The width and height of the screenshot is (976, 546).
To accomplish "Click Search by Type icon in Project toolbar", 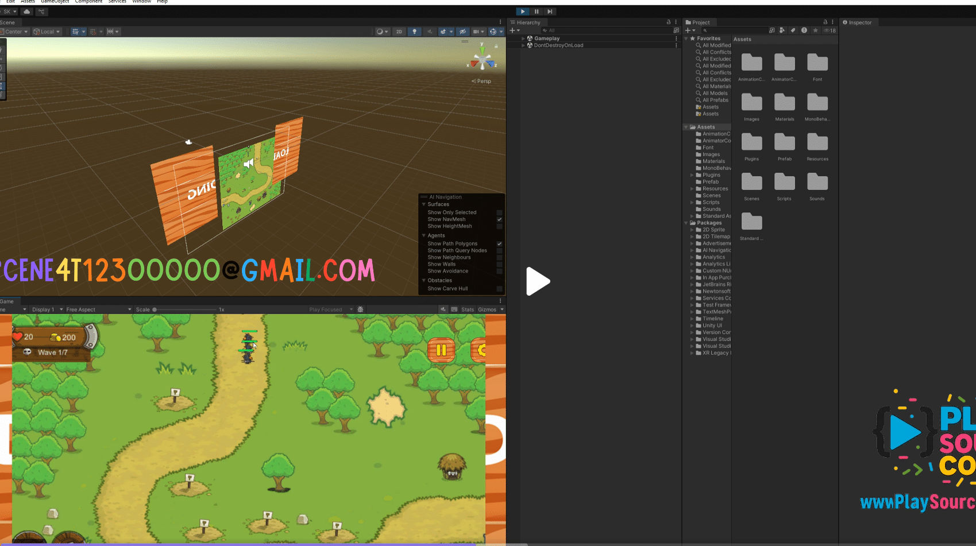I will [782, 30].
